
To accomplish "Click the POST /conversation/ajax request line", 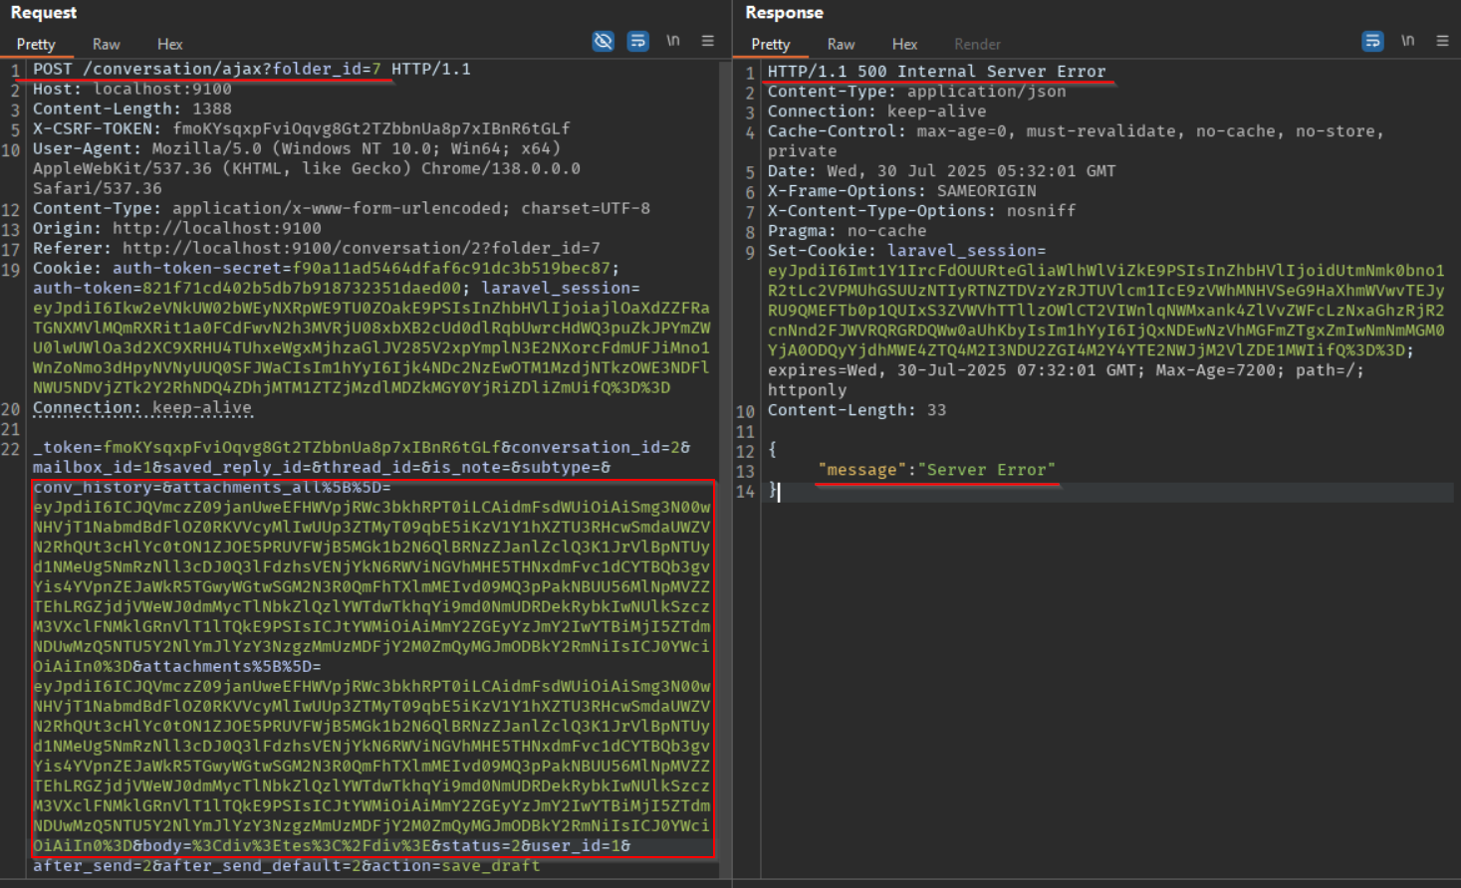I will click(x=251, y=70).
